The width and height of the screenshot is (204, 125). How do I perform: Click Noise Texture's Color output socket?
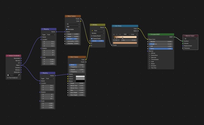(x=81, y=21)
